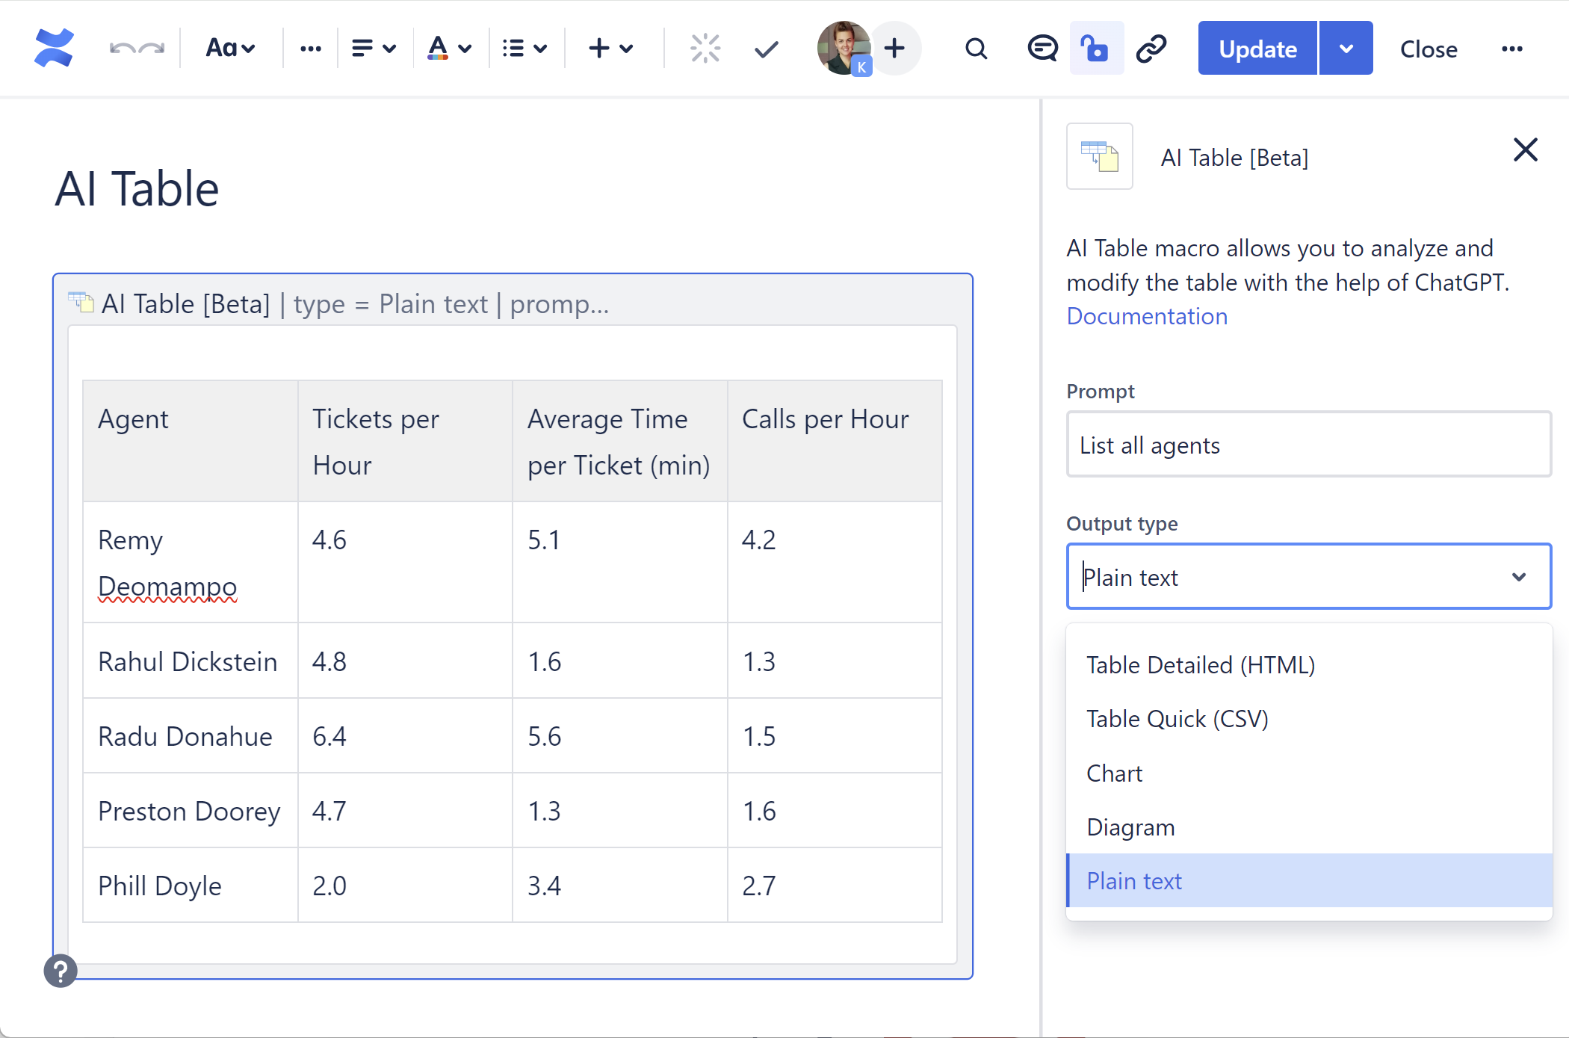The width and height of the screenshot is (1569, 1038).
Task: Expand the text styles Aa dropdown
Action: 230,49
